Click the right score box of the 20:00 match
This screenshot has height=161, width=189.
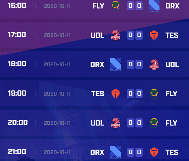tap(139, 123)
